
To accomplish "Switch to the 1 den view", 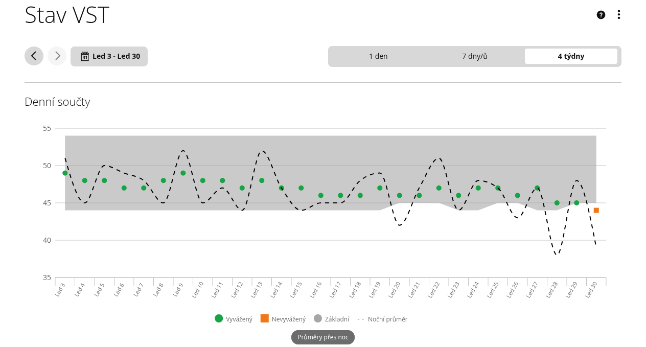I will tap(378, 56).
